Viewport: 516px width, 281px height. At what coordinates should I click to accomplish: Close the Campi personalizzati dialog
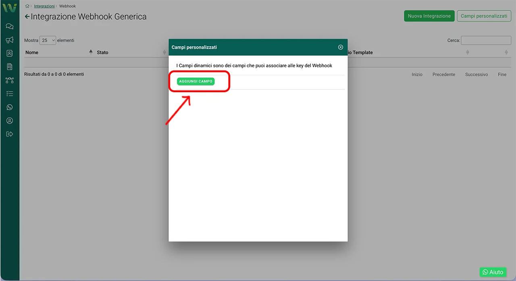click(x=340, y=47)
